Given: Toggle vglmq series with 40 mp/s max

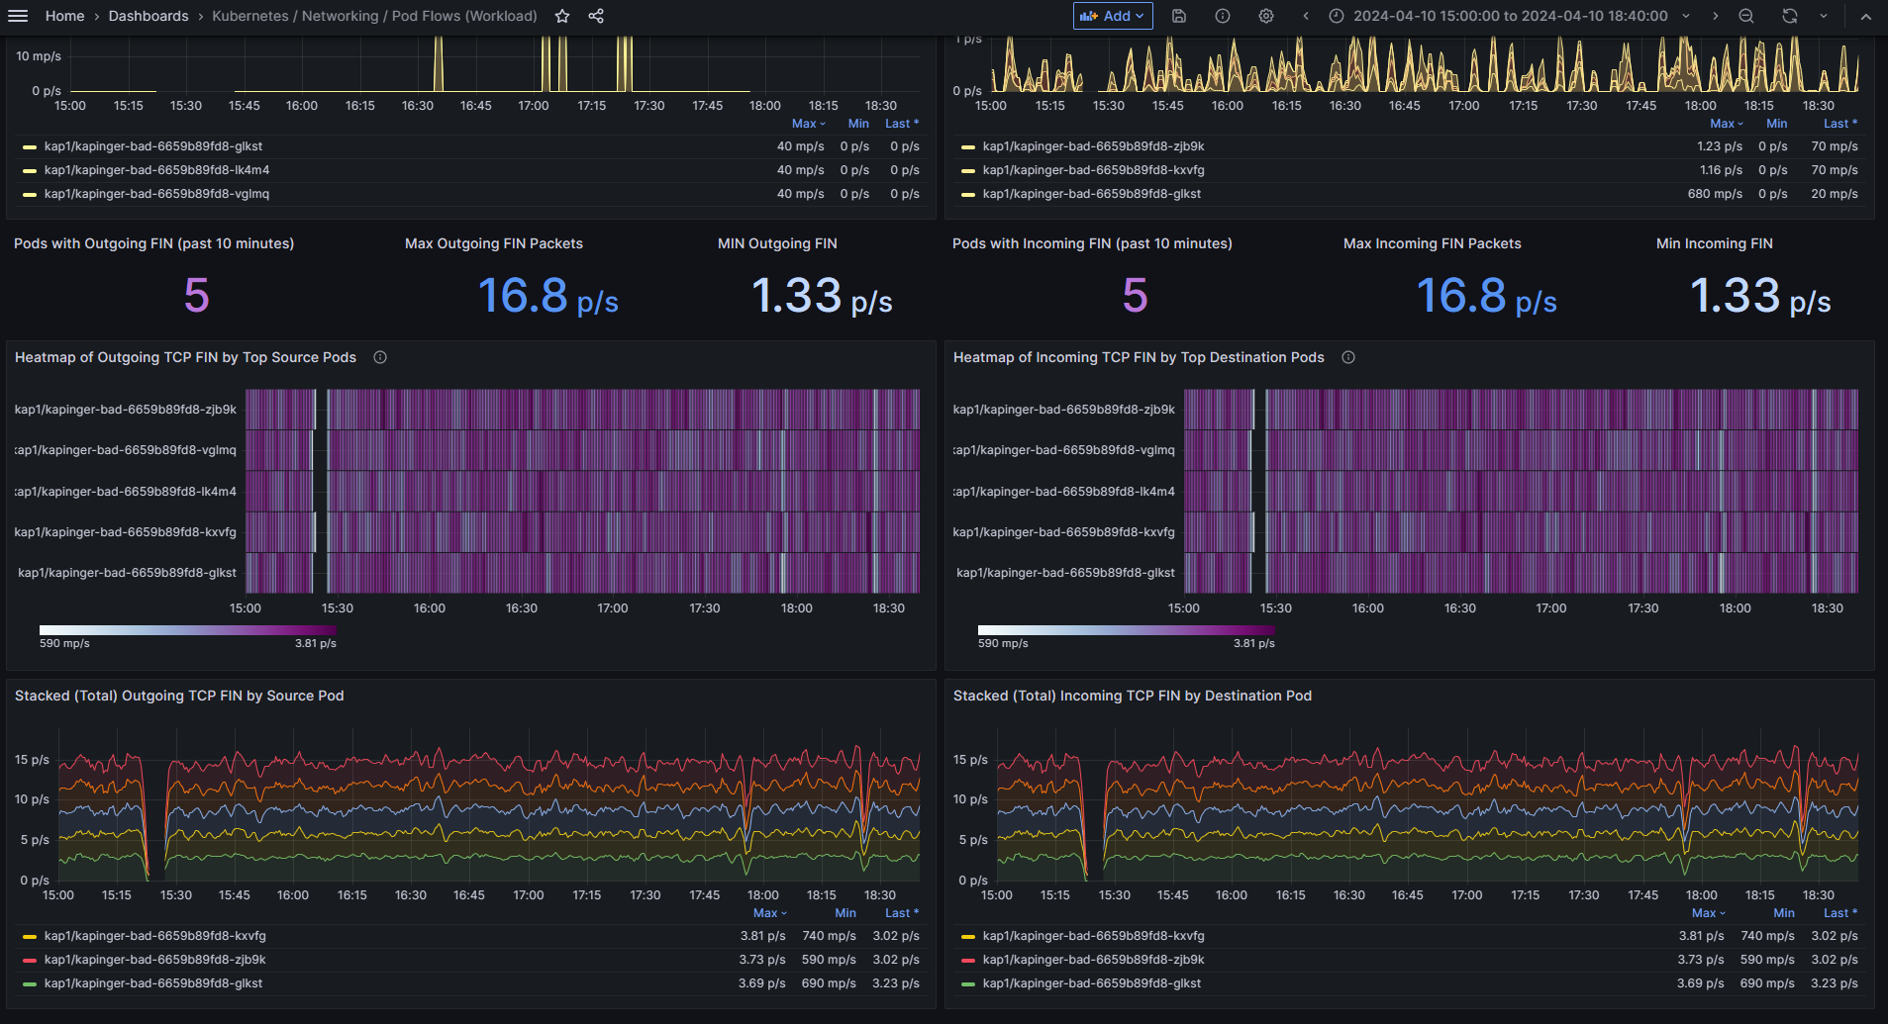Looking at the screenshot, I should coord(156,194).
